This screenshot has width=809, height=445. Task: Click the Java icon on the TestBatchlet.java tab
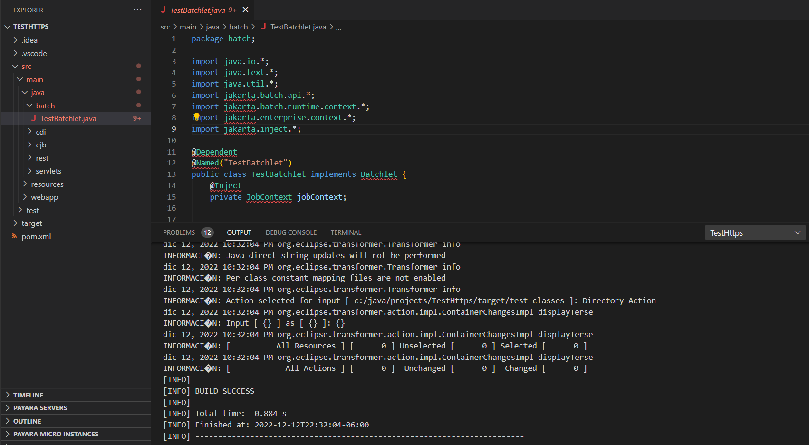[164, 10]
